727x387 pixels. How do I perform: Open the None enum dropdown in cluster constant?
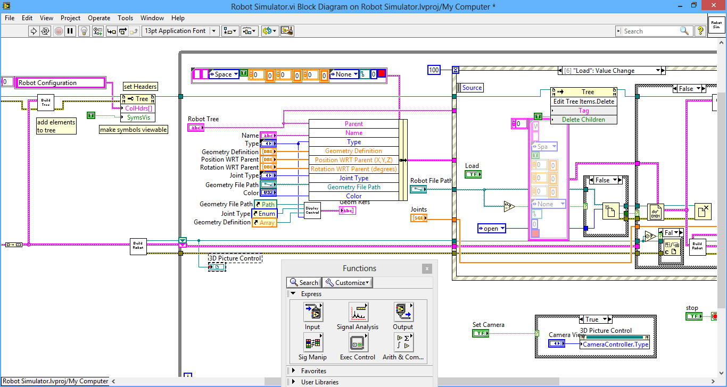[x=344, y=74]
